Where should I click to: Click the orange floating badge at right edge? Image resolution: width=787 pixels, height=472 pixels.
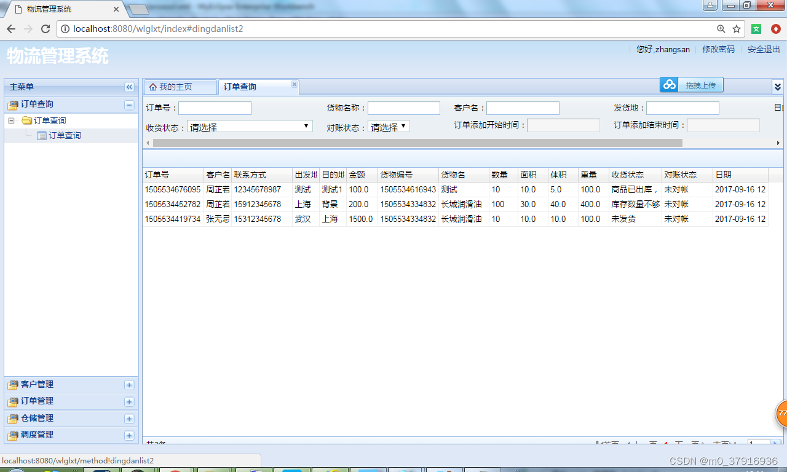[781, 414]
